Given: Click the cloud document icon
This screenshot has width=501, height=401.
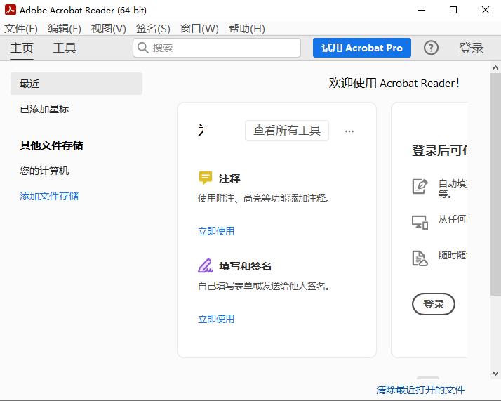Looking at the screenshot, I should tap(420, 258).
